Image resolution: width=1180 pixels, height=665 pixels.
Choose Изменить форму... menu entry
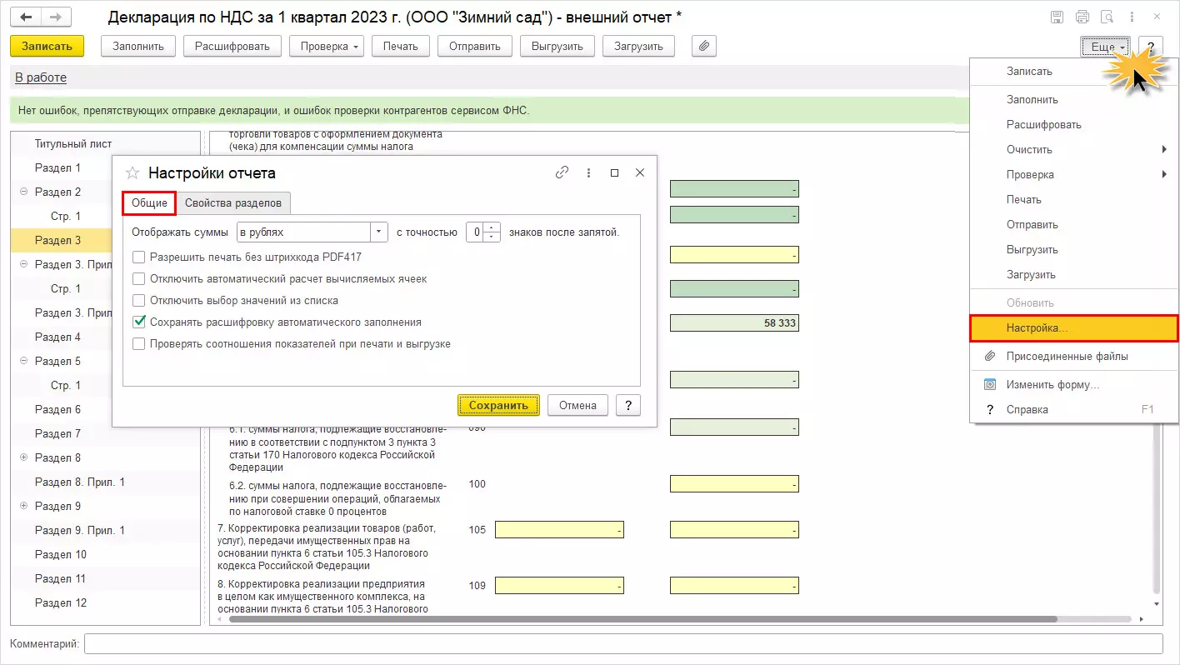[1074, 385]
